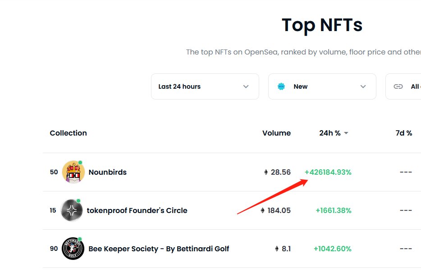Screen dimensions: 421x272
Task: Click the Ethereum icon beside 8.1
Action: [x=277, y=249]
